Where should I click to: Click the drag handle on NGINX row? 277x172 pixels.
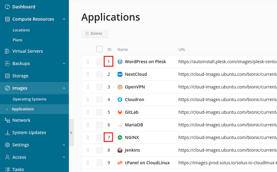[88, 137]
